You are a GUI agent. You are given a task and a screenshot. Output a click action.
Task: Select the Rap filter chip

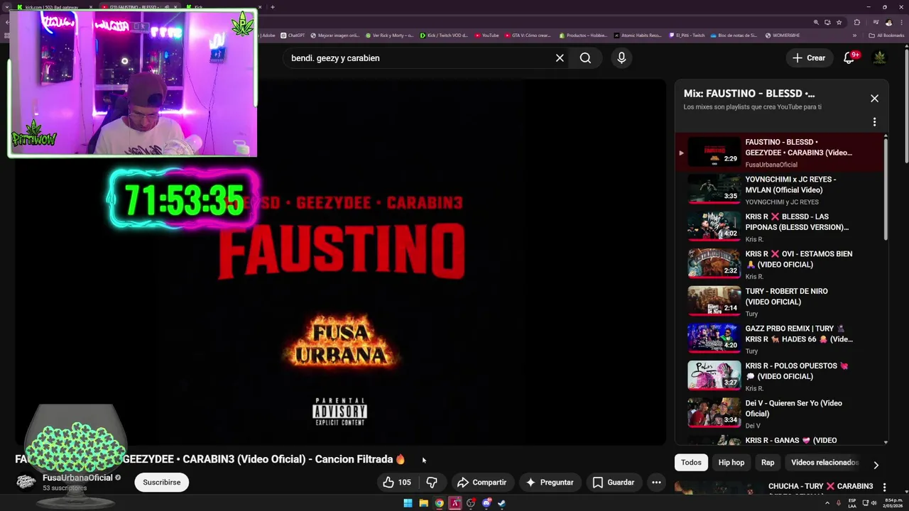[x=768, y=463]
